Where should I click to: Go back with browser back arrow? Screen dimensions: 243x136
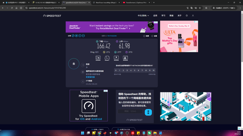click(x=3, y=8)
